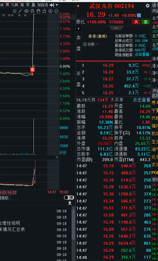
Task: Open 点击查看 beside 大买单
Action: coord(142,100)
